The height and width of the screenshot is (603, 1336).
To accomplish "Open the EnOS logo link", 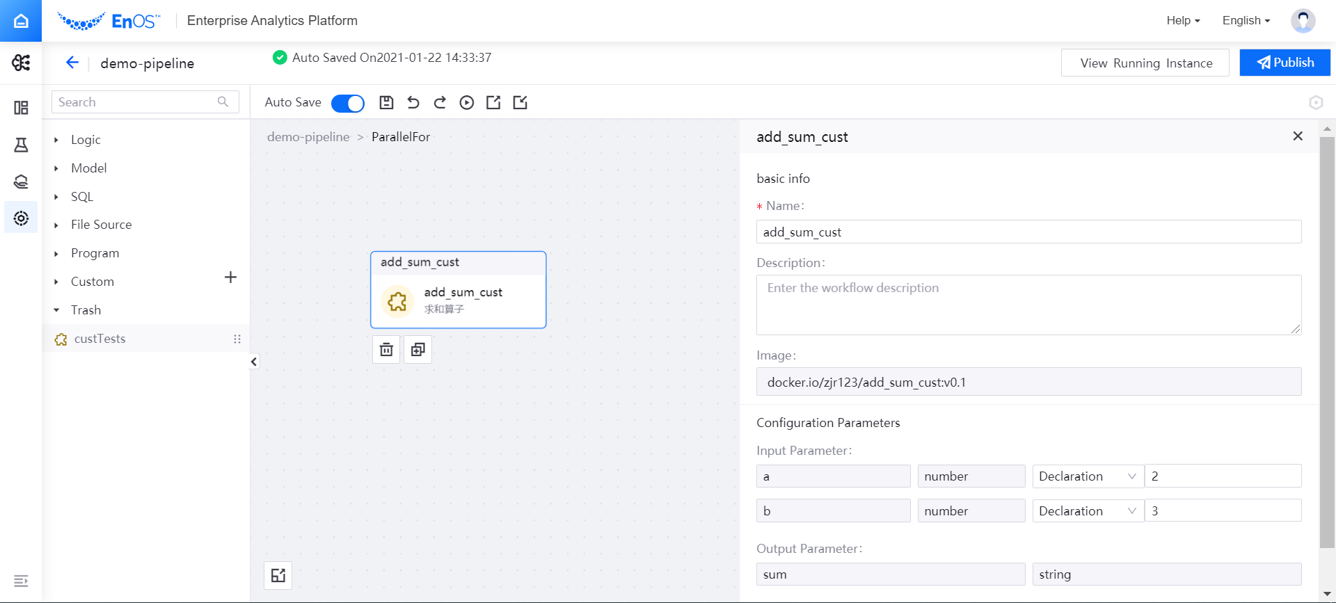I will click(109, 21).
